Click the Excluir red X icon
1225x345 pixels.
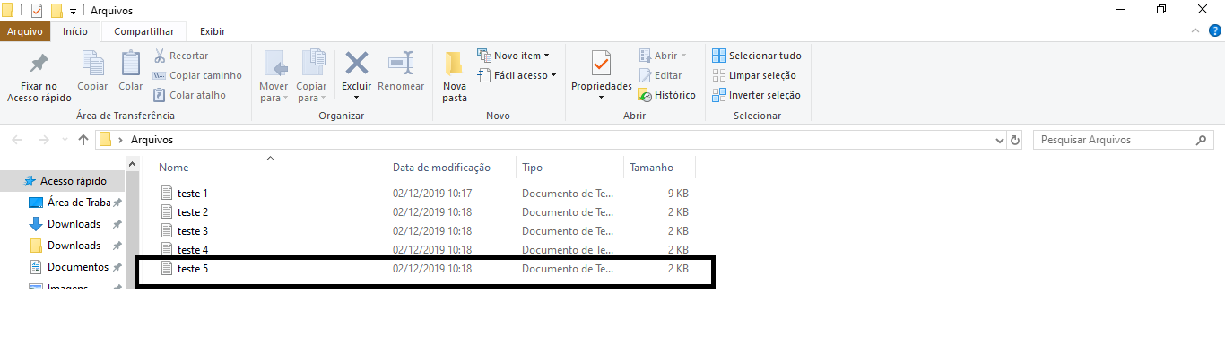(357, 63)
